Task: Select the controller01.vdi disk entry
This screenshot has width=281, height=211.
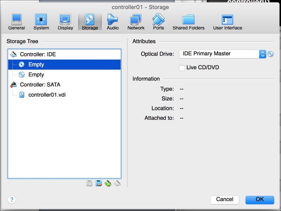Action: tap(65, 94)
